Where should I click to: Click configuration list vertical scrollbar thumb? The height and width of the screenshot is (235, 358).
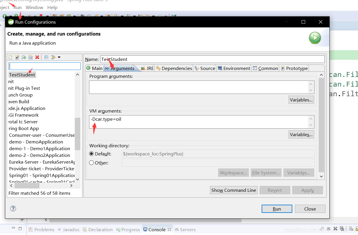[77, 134]
